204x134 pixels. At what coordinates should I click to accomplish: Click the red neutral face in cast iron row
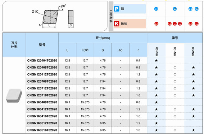[174, 24]
